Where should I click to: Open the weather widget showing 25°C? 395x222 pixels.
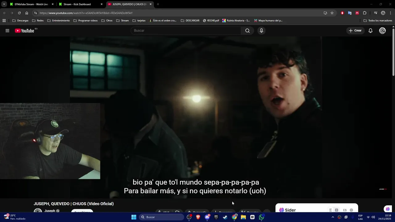click(x=15, y=217)
